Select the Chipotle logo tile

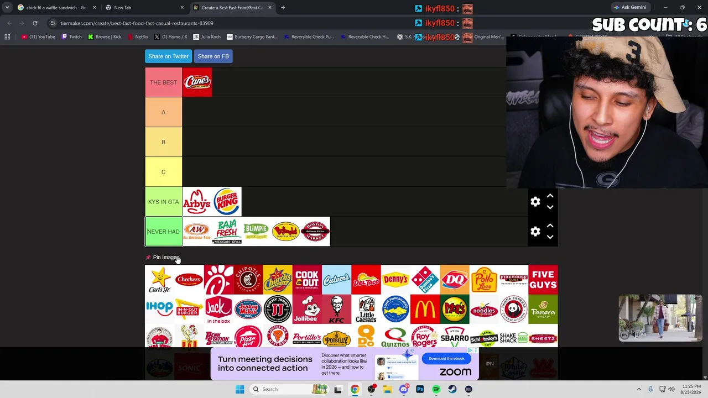tap(248, 280)
